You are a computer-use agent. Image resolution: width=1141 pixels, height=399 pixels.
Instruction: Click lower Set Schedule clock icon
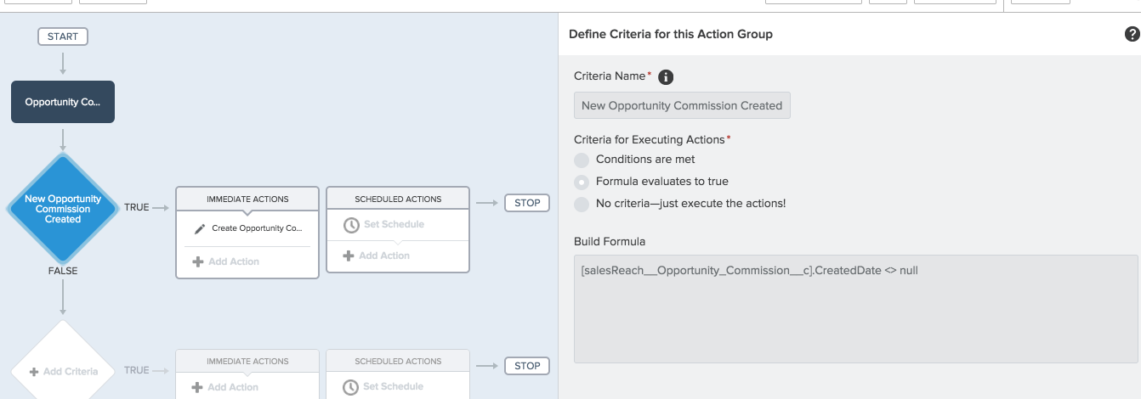pos(351,387)
